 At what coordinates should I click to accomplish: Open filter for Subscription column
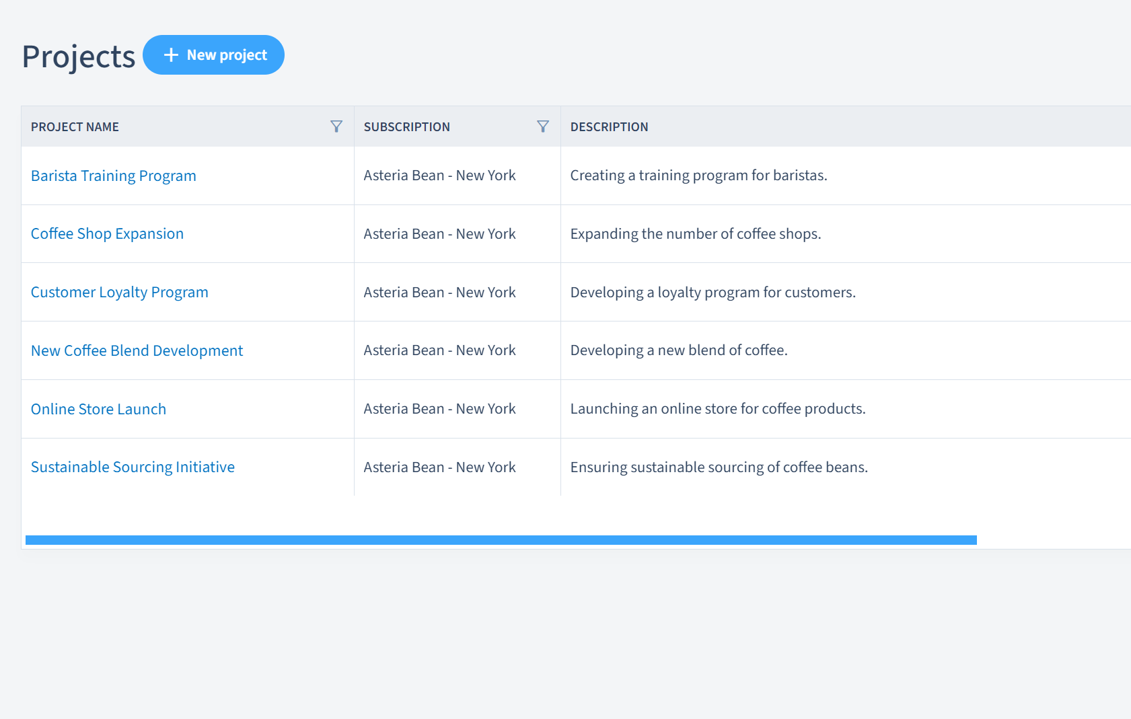[x=543, y=126]
